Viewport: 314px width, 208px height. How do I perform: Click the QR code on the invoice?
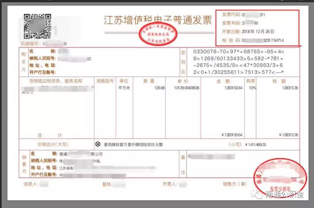[x=38, y=26]
